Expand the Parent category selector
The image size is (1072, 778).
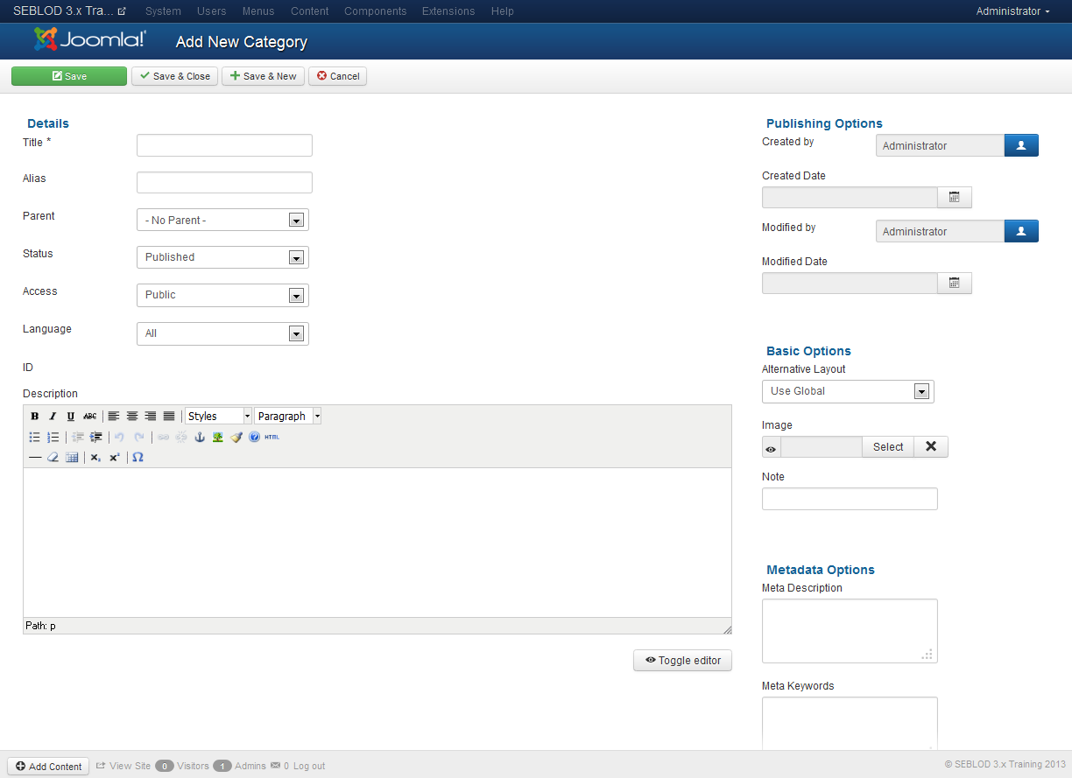pos(222,220)
